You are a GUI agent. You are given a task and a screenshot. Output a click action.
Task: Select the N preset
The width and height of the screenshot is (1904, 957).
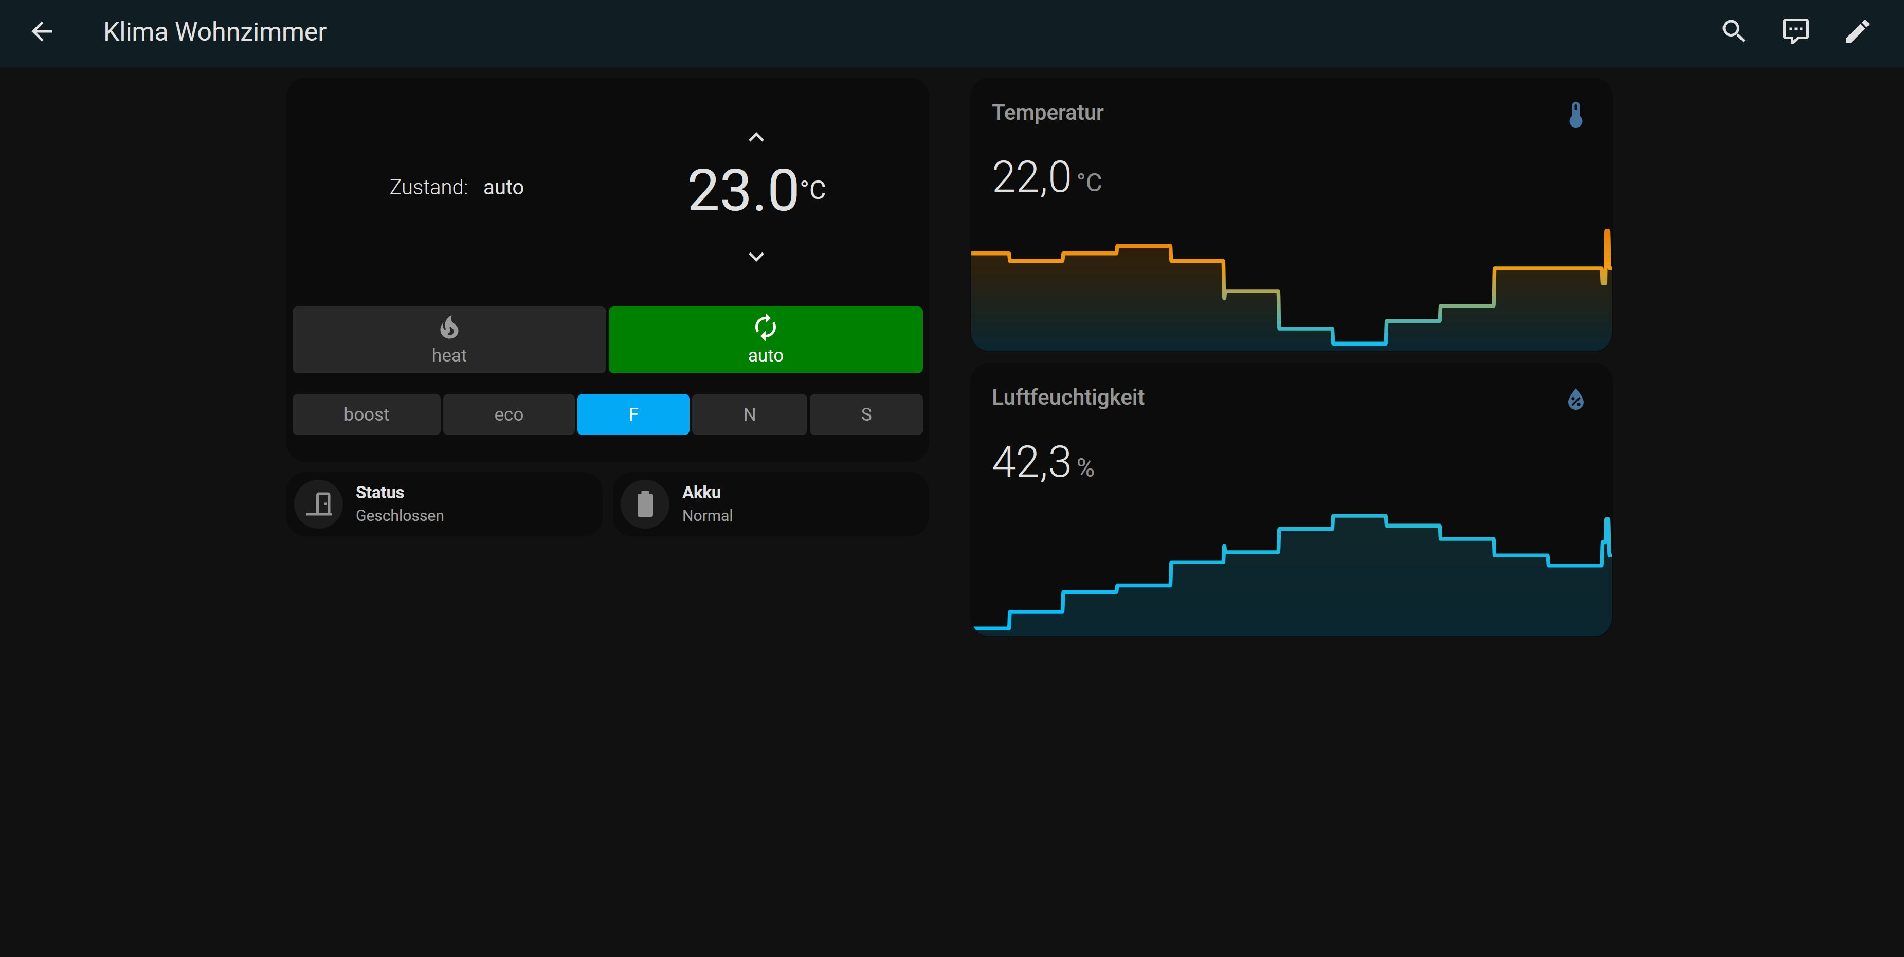(x=749, y=414)
